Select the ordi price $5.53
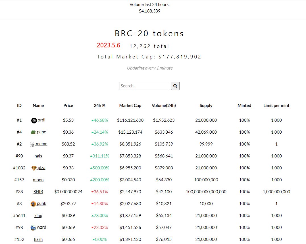The image size is (306, 244). (68, 120)
